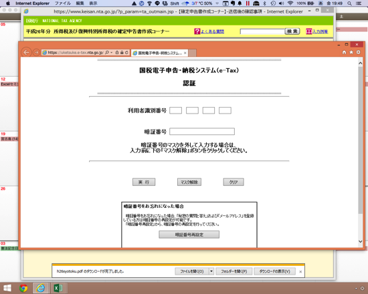
Task: Open IE tools gear icon
Action: coord(358,52)
